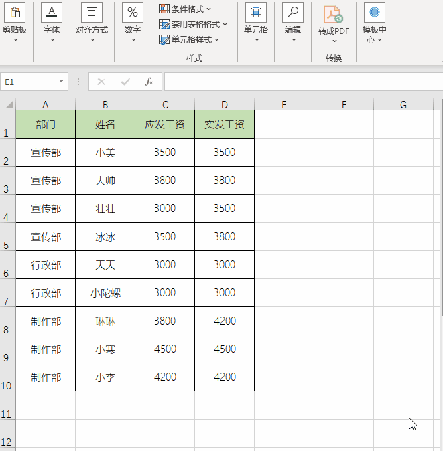
Task: Select row 10 header
Action: pyautogui.click(x=8, y=377)
